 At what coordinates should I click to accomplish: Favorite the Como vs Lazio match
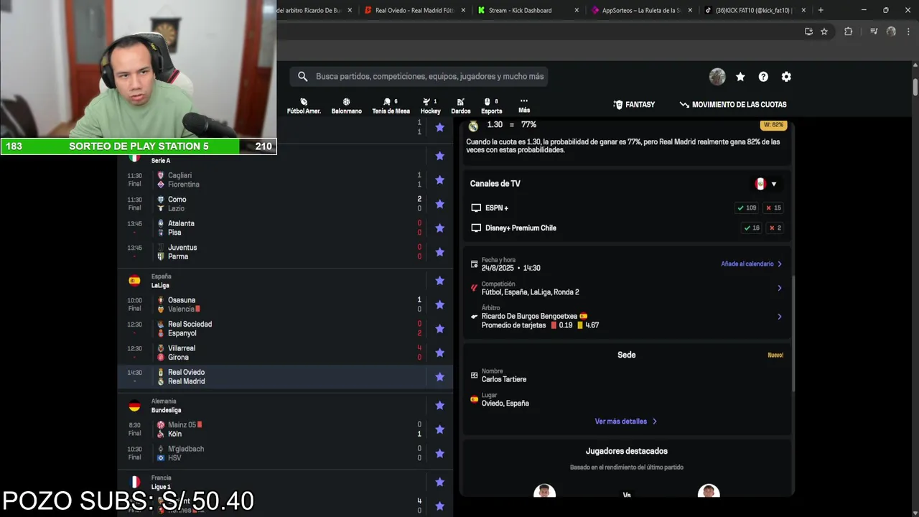439,204
